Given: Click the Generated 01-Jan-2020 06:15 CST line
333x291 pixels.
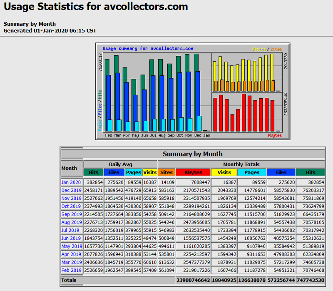Looking at the screenshot, I should 50,30.
